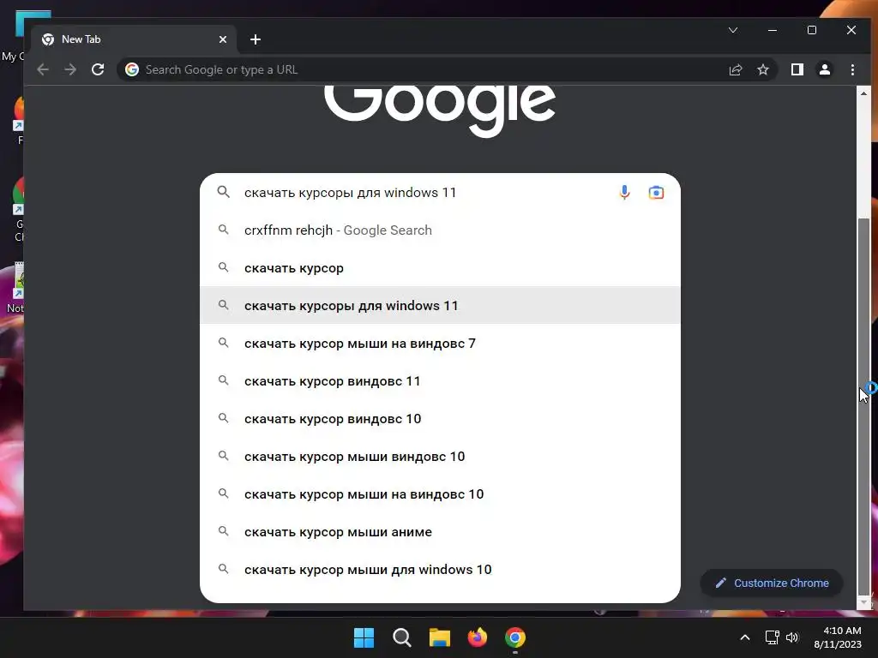Close the New Tab tab
Viewport: 878px width, 658px height.
click(223, 39)
